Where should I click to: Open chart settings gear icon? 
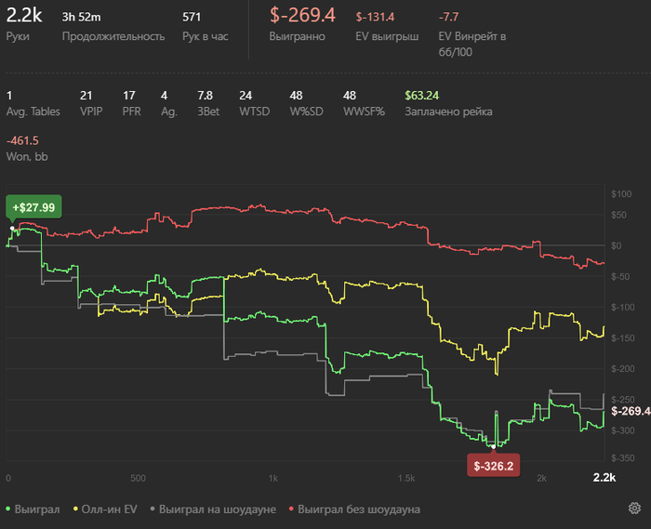point(634,509)
